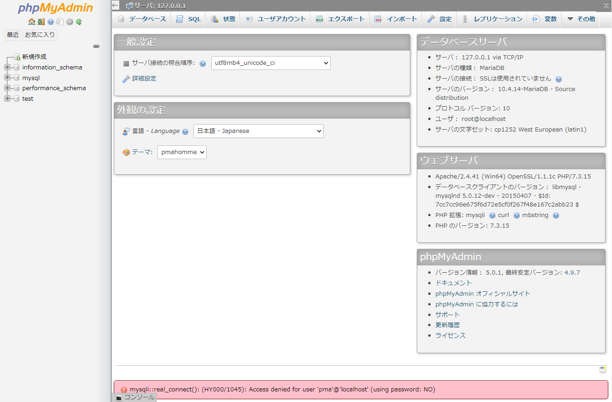
Task: Click the 詳細設定 link
Action: tap(144, 79)
